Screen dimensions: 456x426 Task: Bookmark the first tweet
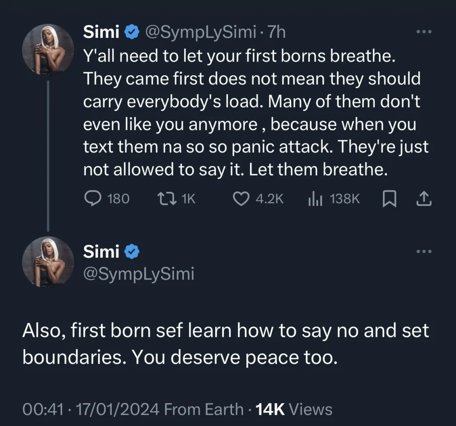(389, 198)
